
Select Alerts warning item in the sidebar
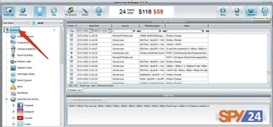(x=17, y=86)
